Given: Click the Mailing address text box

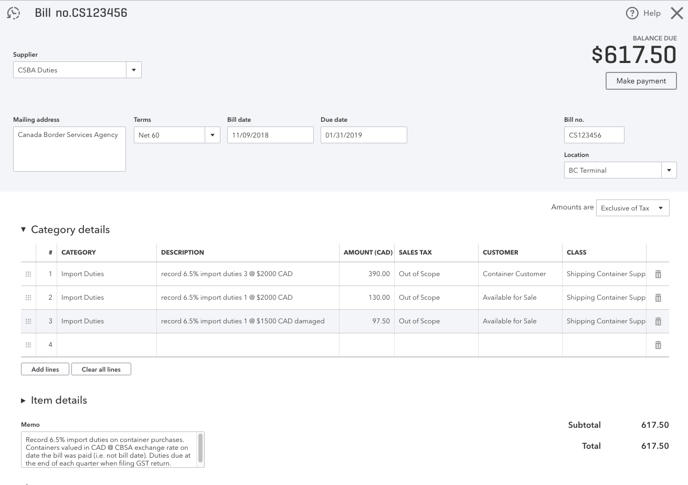Looking at the screenshot, I should 69,149.
